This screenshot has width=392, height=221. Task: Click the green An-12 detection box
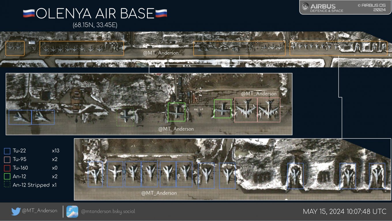coord(177,112)
